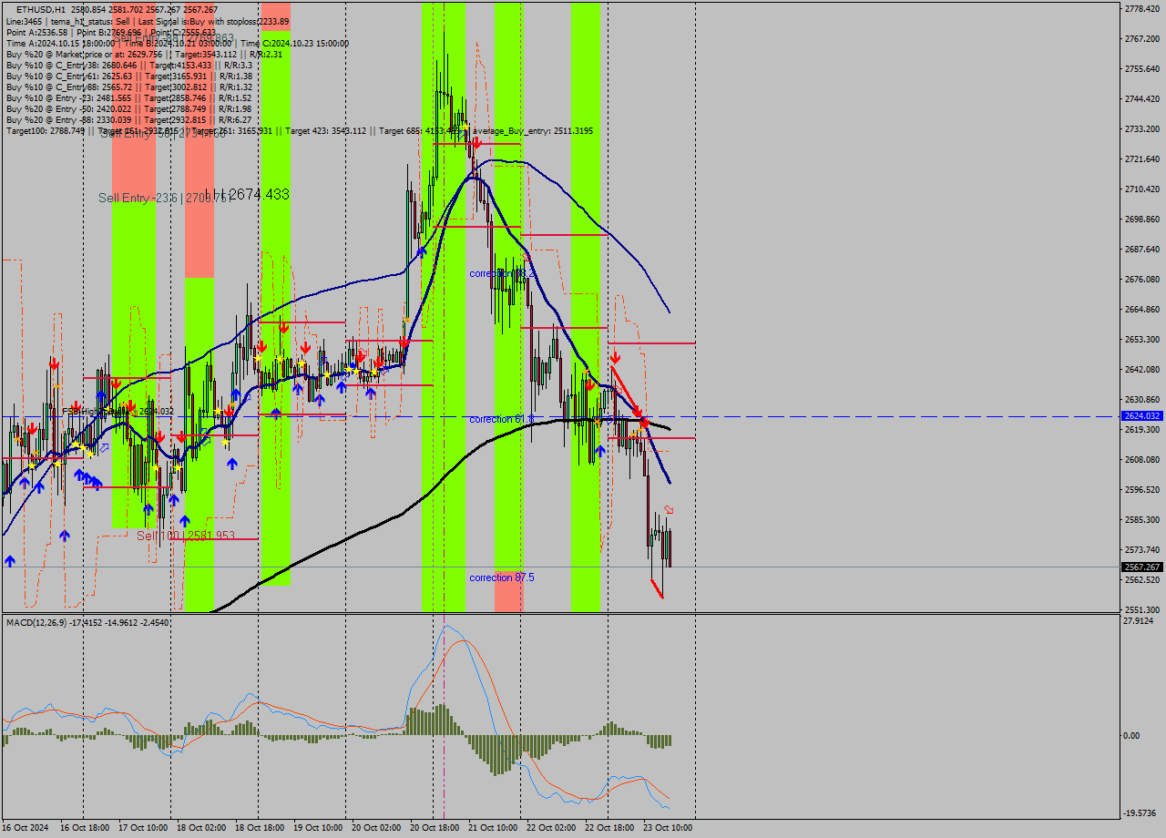Select the 'Buy %20 @ Entry -50: 2420.022' line
The width and height of the screenshot is (1166, 838).
[x=128, y=108]
